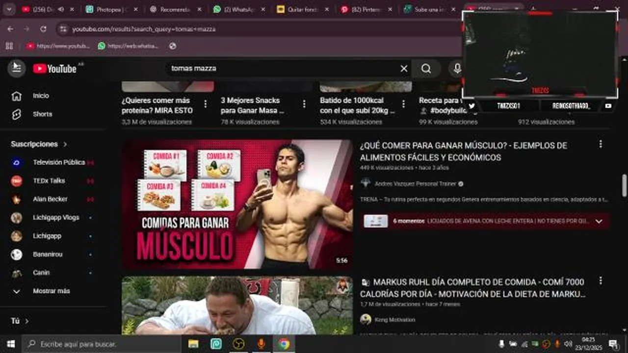The width and height of the screenshot is (628, 353).
Task: Start voice search with microphone button
Action: coord(457,69)
